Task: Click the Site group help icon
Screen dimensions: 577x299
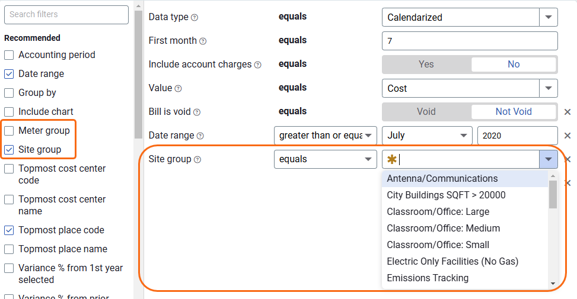Action: pyautogui.click(x=197, y=160)
